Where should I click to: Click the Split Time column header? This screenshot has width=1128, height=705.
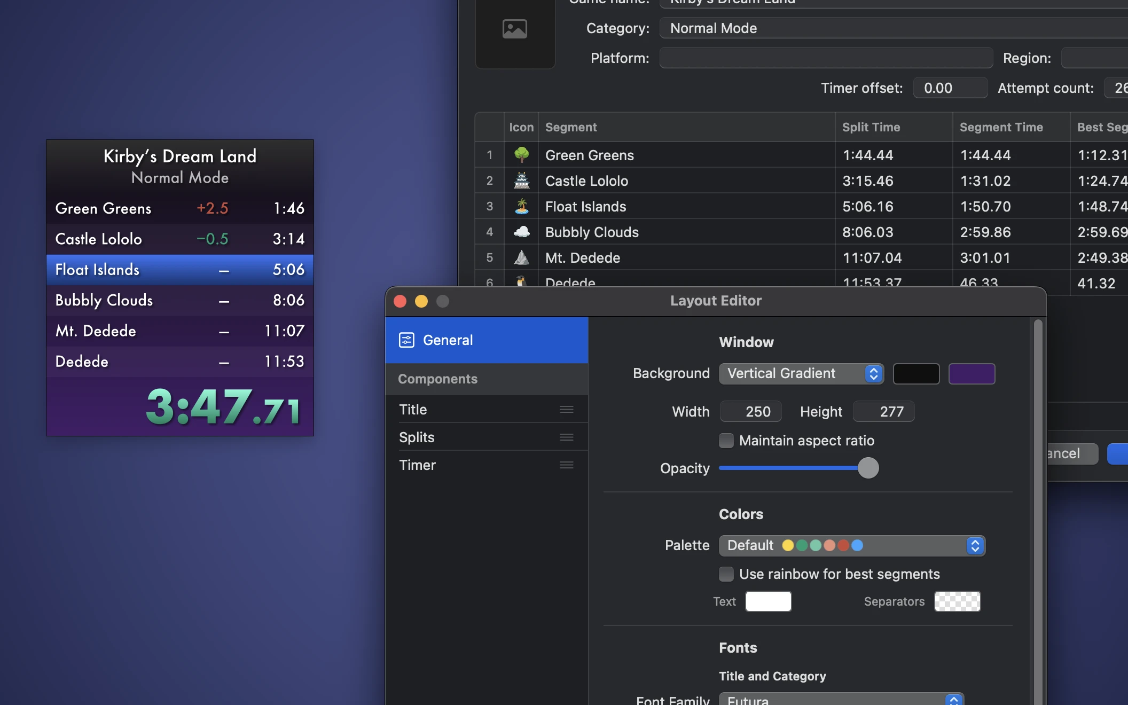click(x=894, y=127)
